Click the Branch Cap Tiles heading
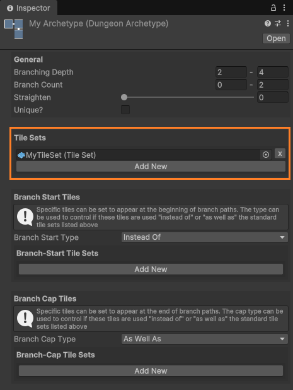The width and height of the screenshot is (293, 390). click(x=45, y=298)
